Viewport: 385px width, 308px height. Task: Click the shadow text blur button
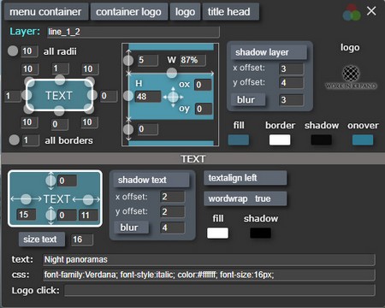coord(132,228)
